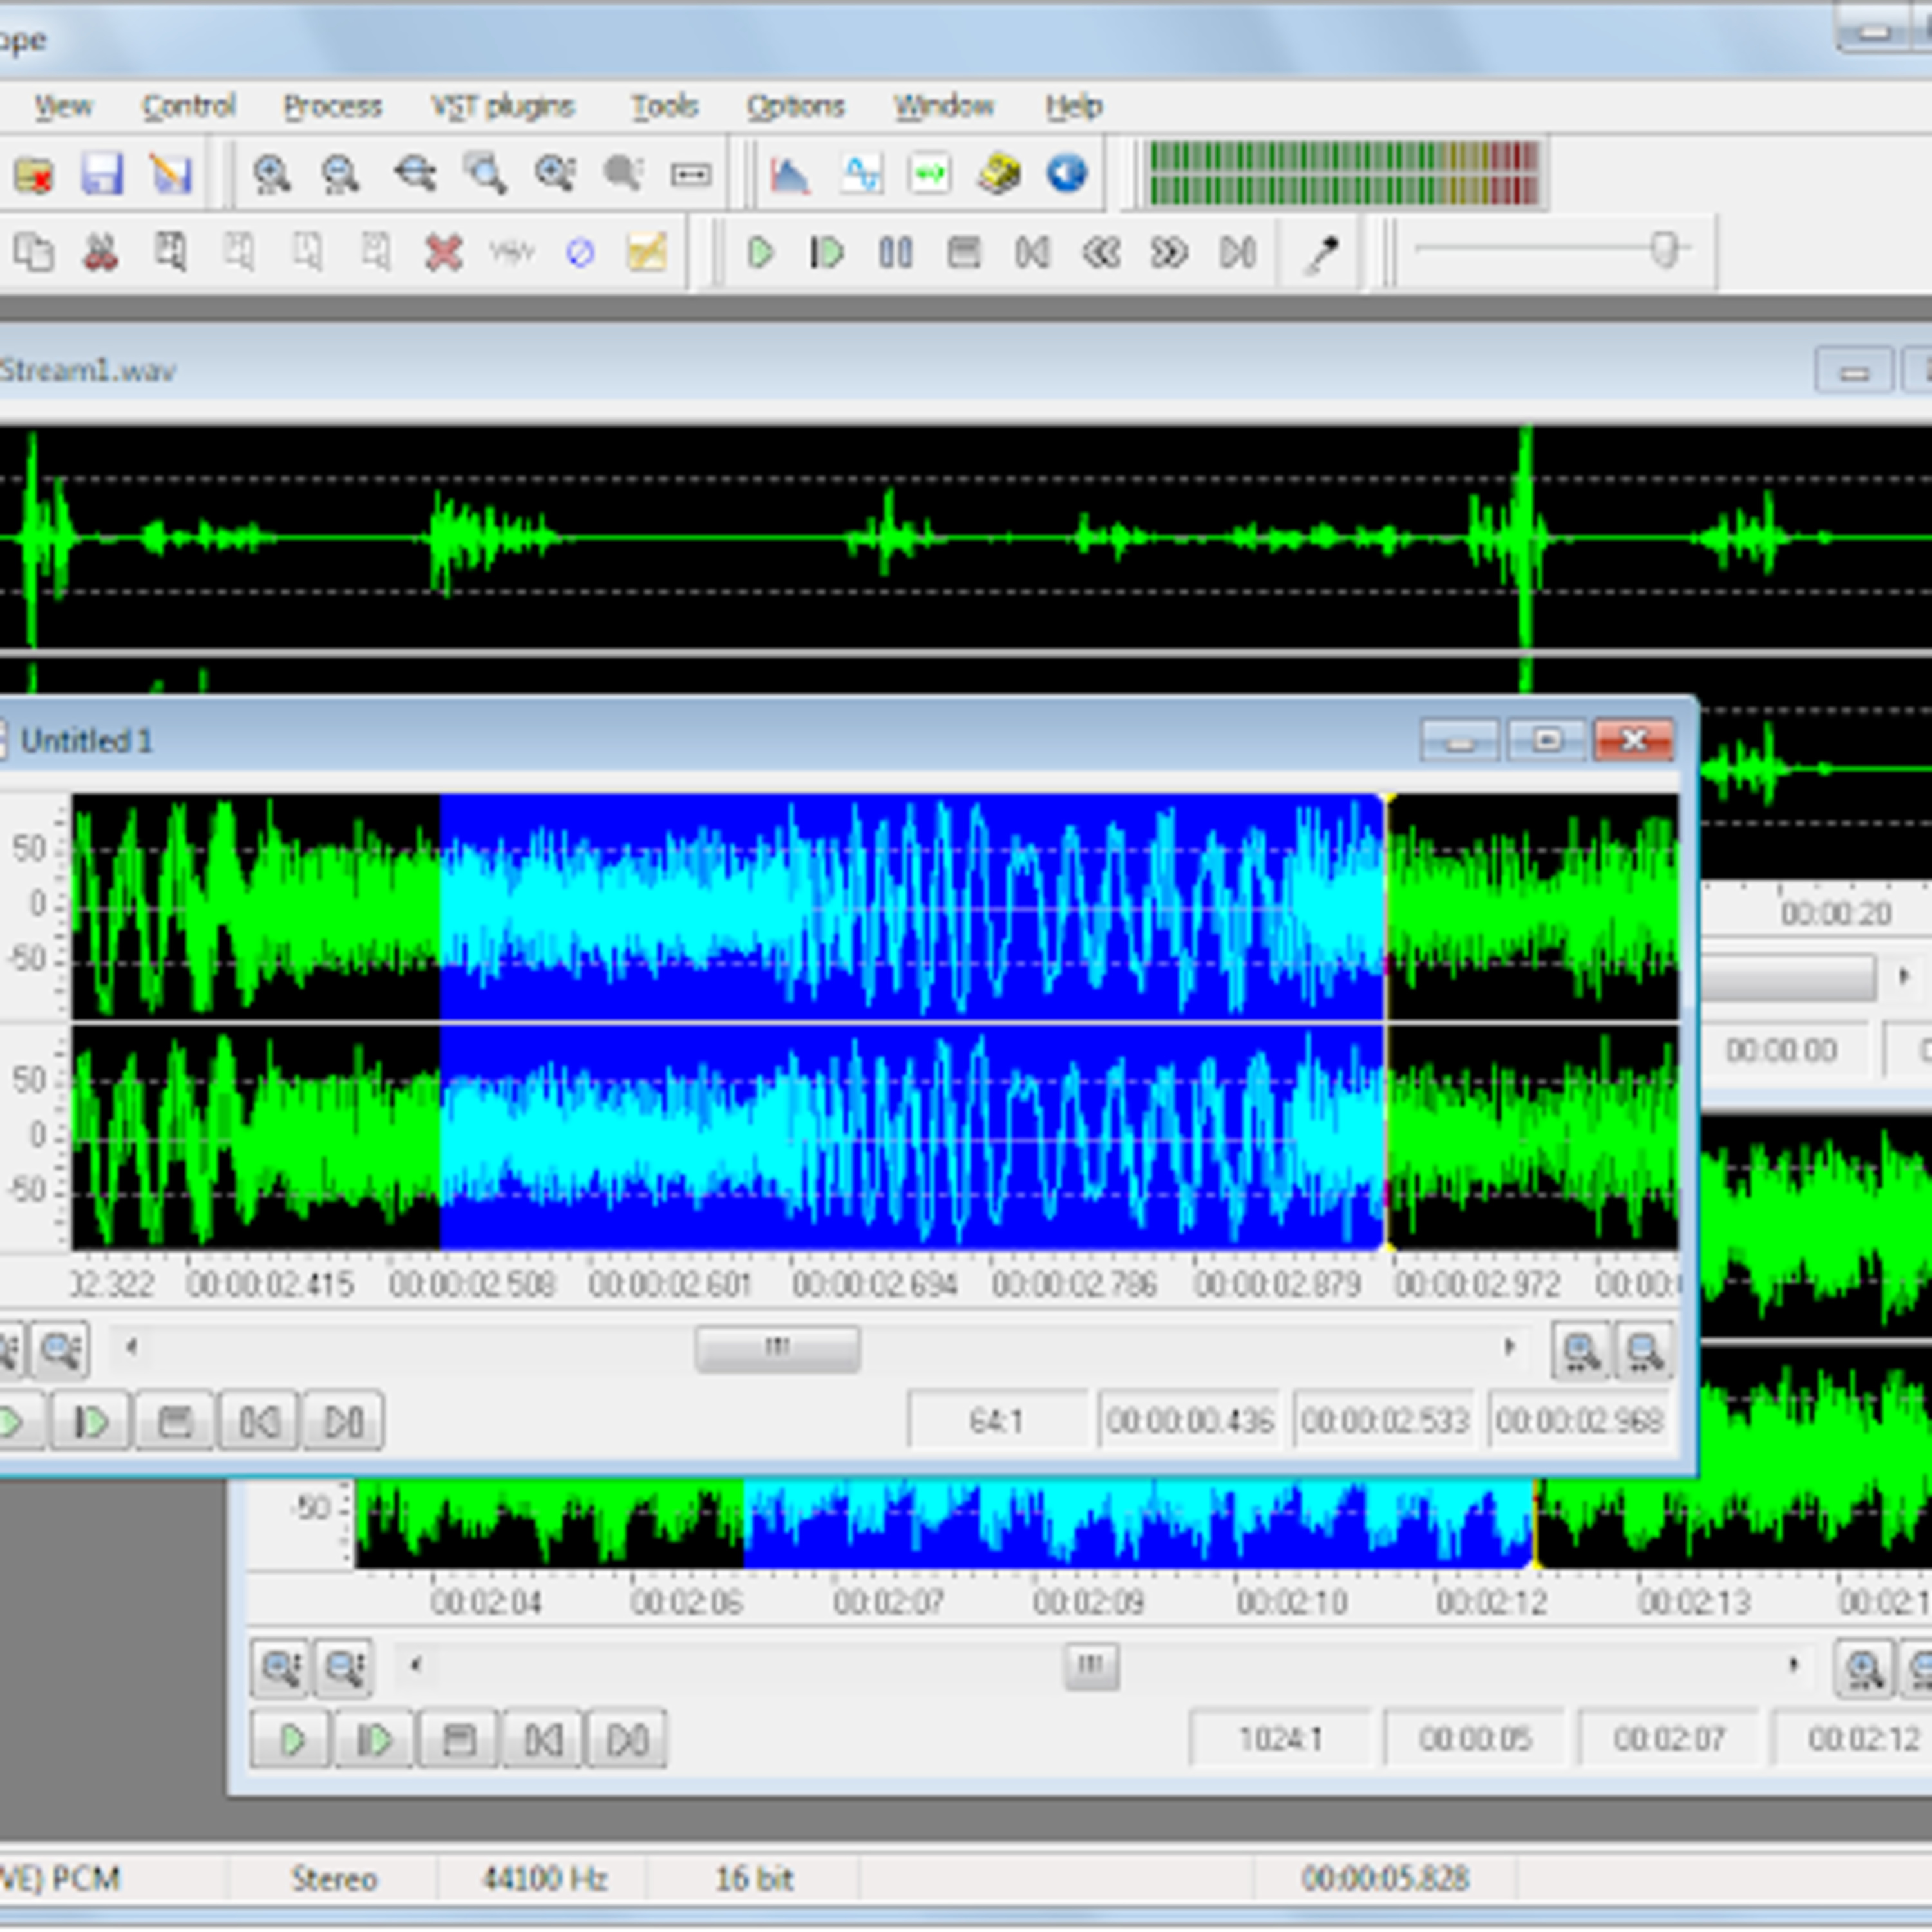Click Stop in the back 1024:1 window
This screenshot has height=1932, width=1932.
point(459,1740)
